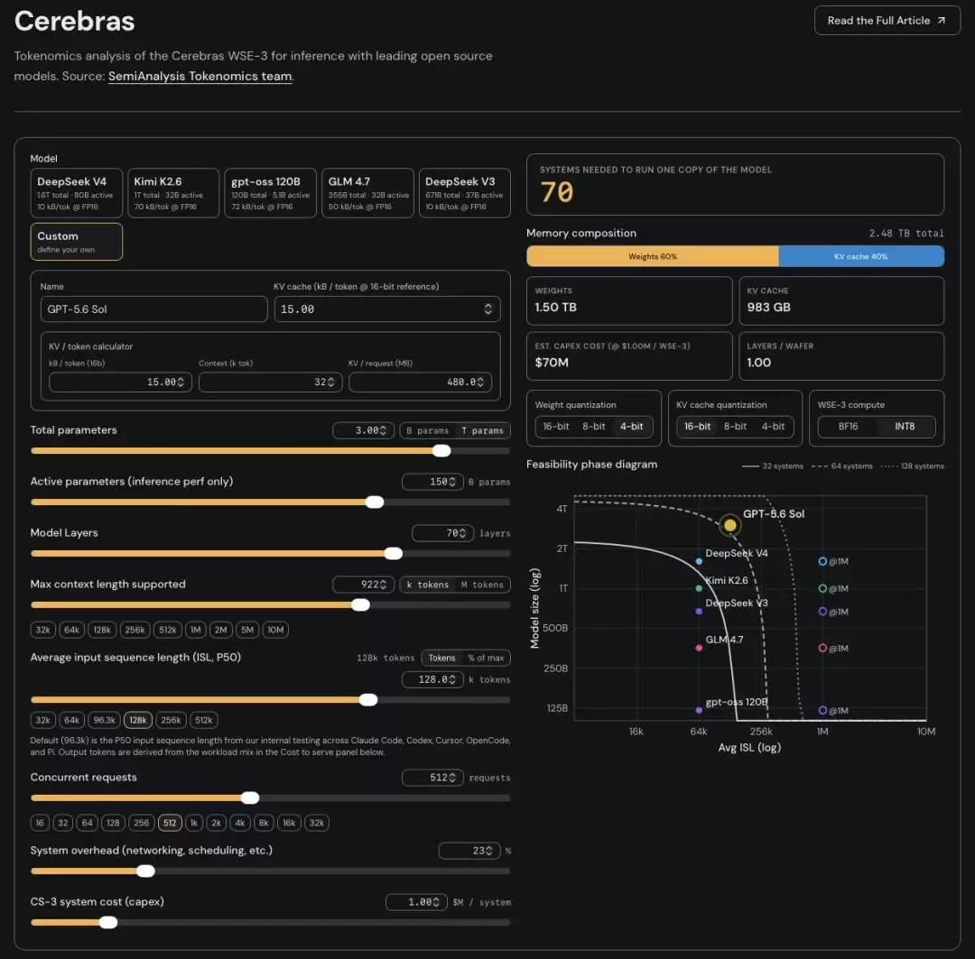This screenshot has width=975, height=959.
Task: Select the 96.3k ISL preset chip
Action: tap(104, 720)
